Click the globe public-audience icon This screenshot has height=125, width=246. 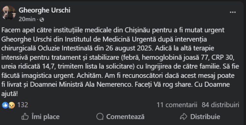pyautogui.click(x=42, y=20)
